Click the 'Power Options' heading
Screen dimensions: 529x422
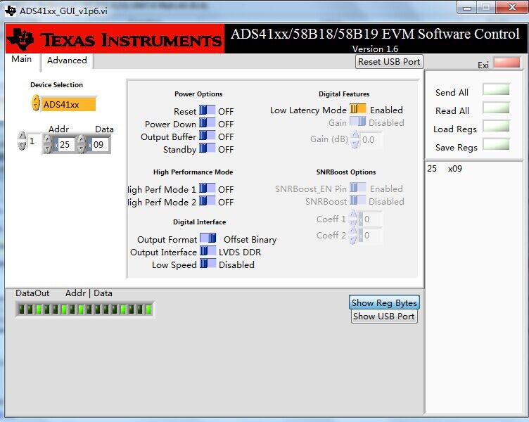198,94
